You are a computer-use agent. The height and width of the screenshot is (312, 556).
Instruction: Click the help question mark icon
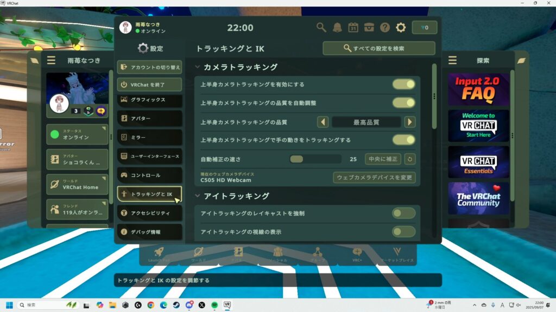pyautogui.click(x=385, y=26)
